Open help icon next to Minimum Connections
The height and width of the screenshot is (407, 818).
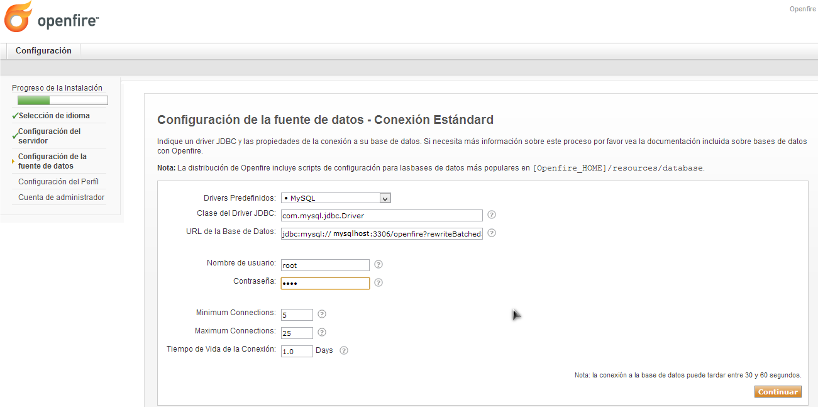pos(322,314)
